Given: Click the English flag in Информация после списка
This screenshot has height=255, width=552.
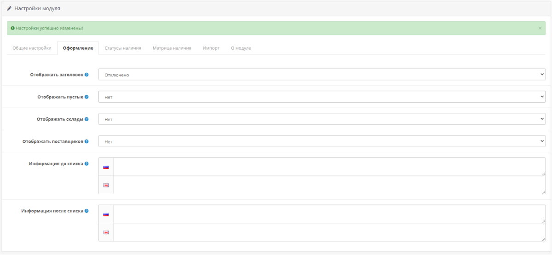Looking at the screenshot, I should 106,232.
